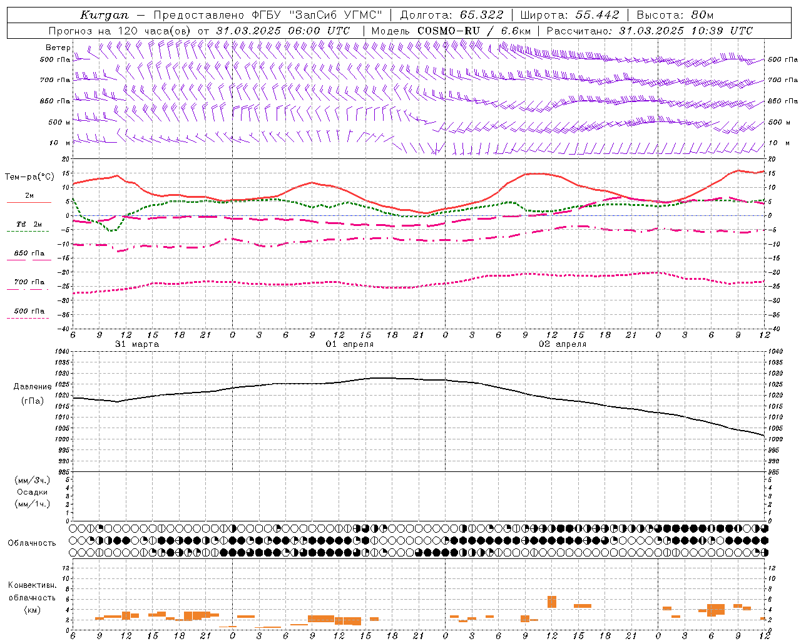Click left "850 гПа" wind level label

click(x=54, y=101)
